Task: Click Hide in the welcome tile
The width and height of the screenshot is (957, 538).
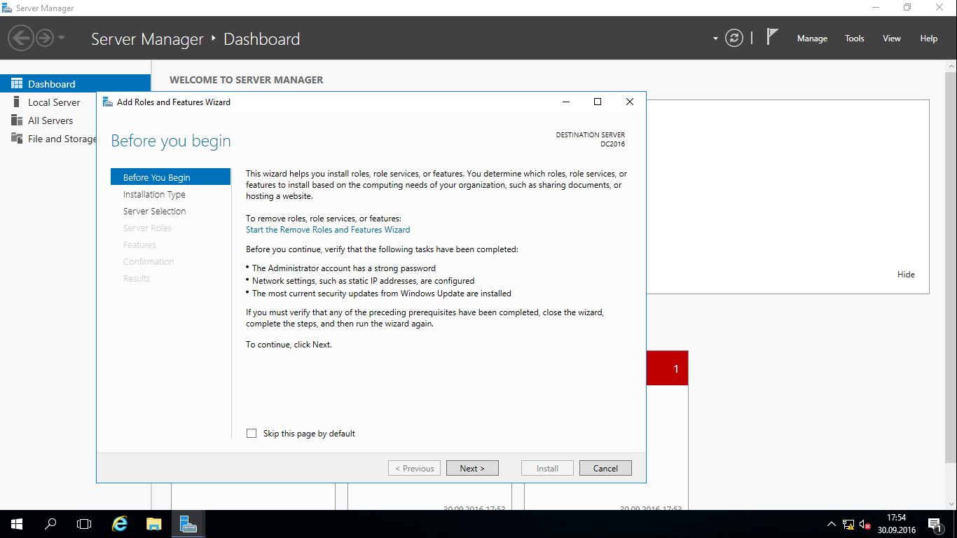Action: coord(906,275)
